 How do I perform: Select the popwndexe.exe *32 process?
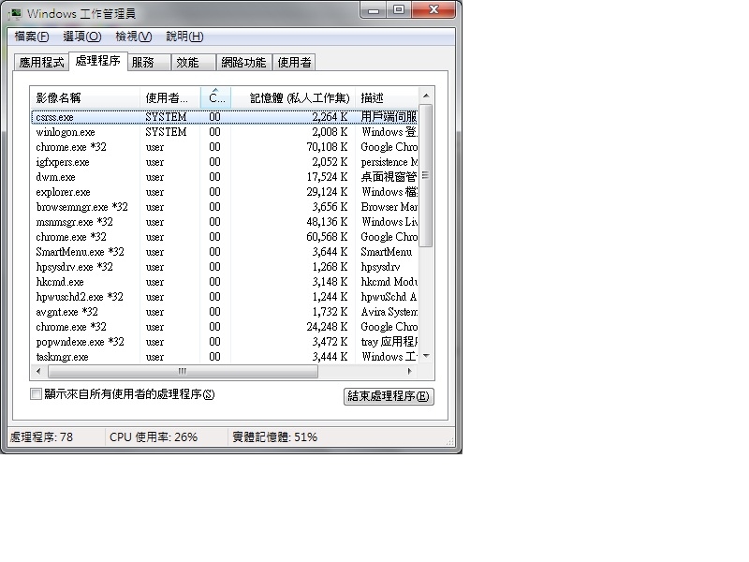[x=224, y=342]
